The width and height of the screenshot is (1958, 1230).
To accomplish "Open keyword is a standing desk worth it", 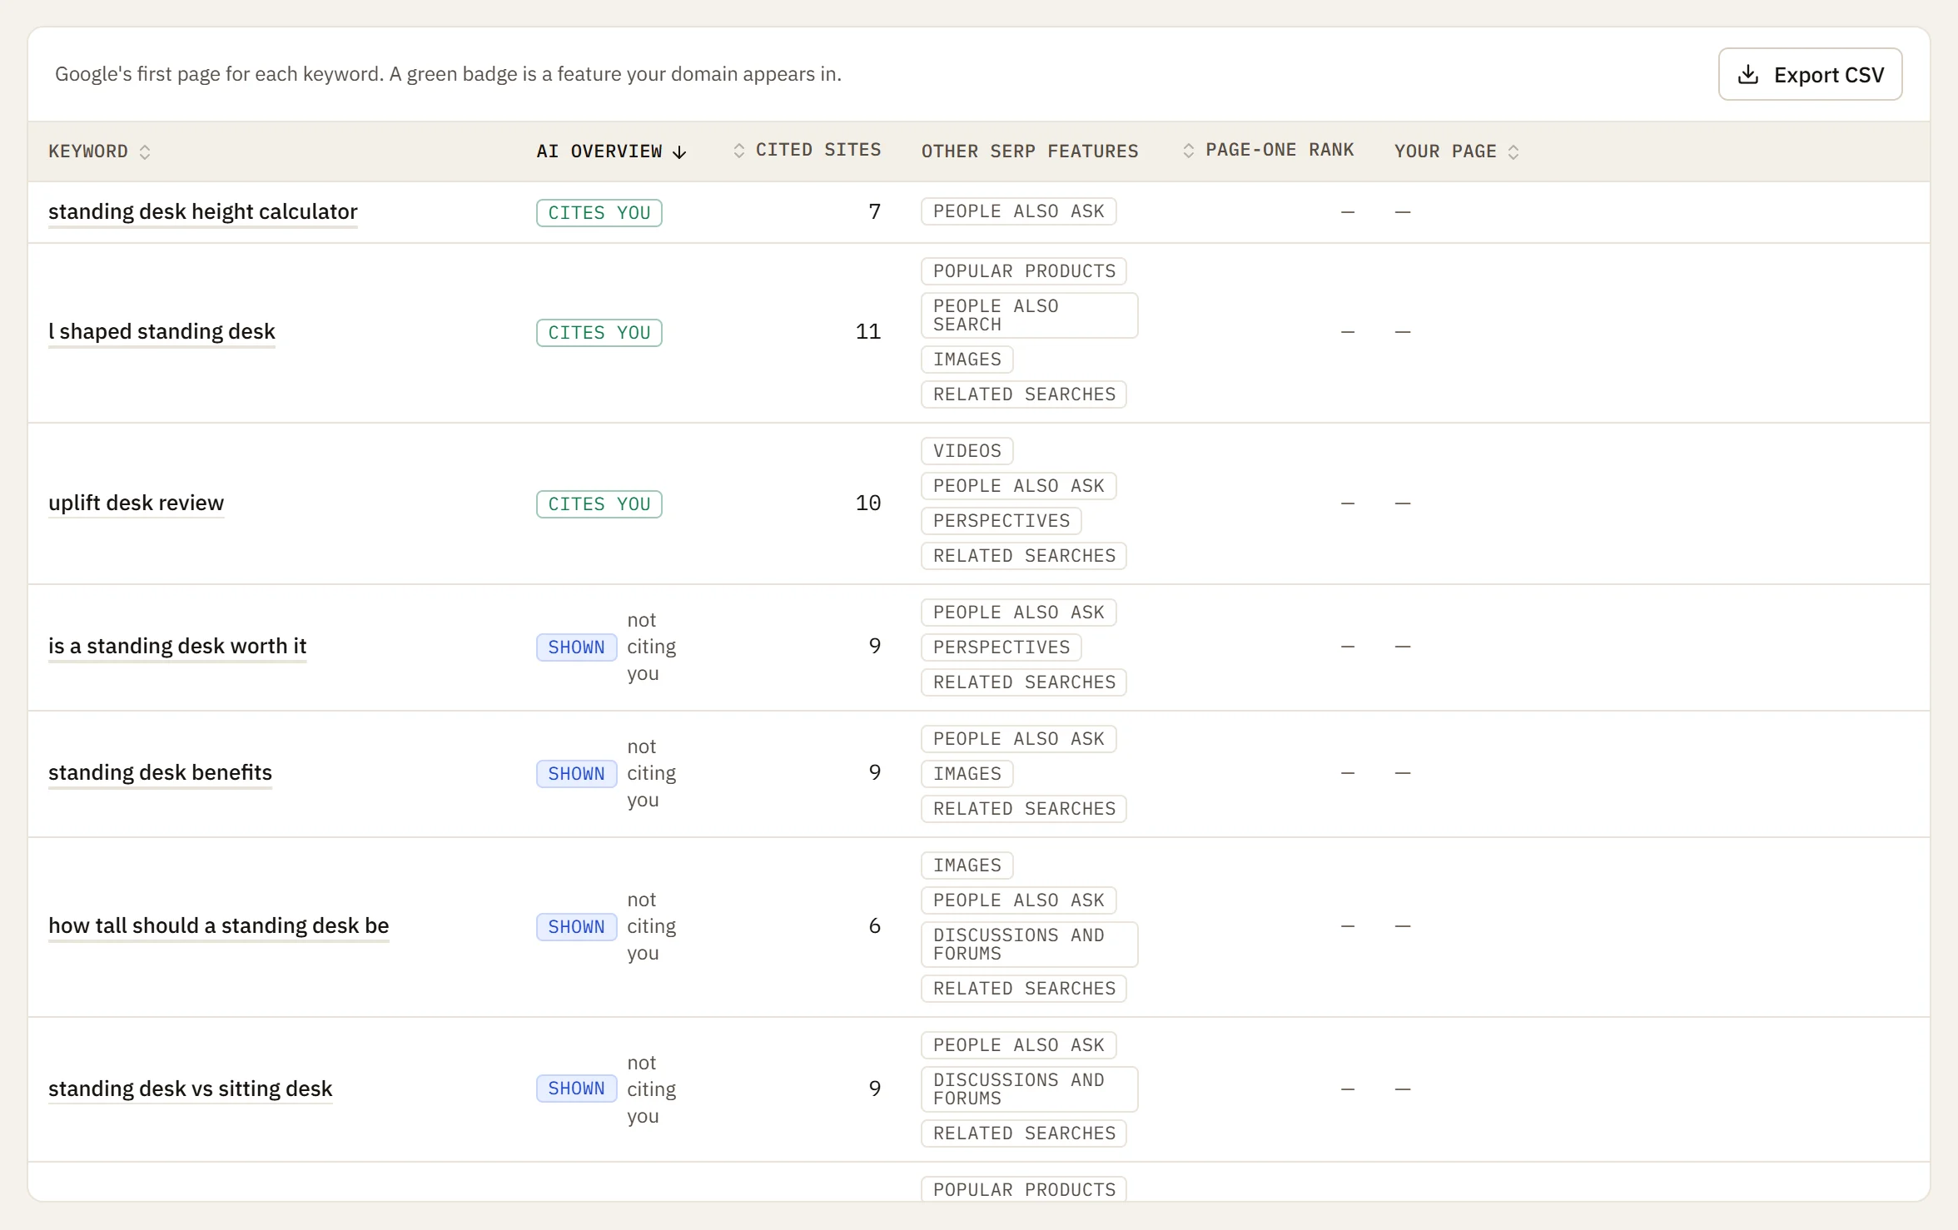I will [177, 647].
